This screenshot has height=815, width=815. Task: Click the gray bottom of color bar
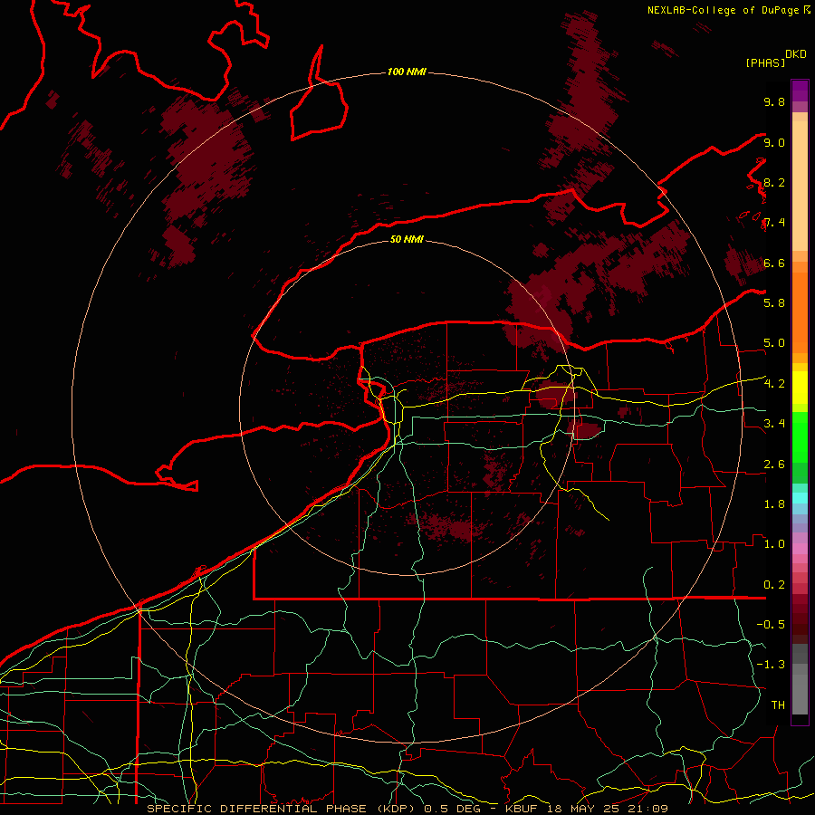[800, 679]
